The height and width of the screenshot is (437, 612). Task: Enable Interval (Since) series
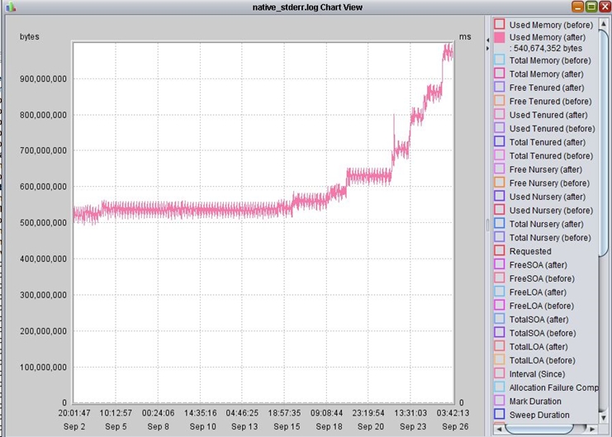pos(499,373)
